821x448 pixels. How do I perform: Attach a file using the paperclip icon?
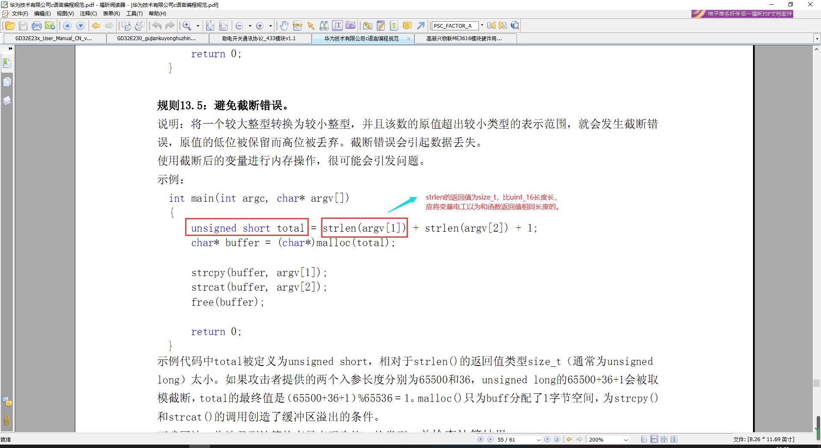(367, 26)
